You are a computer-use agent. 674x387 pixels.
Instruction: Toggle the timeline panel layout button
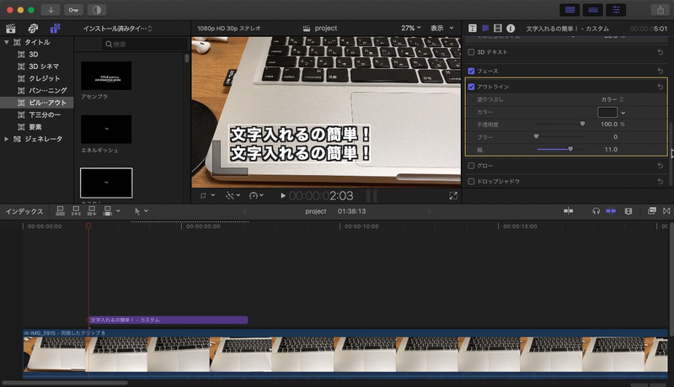[593, 10]
